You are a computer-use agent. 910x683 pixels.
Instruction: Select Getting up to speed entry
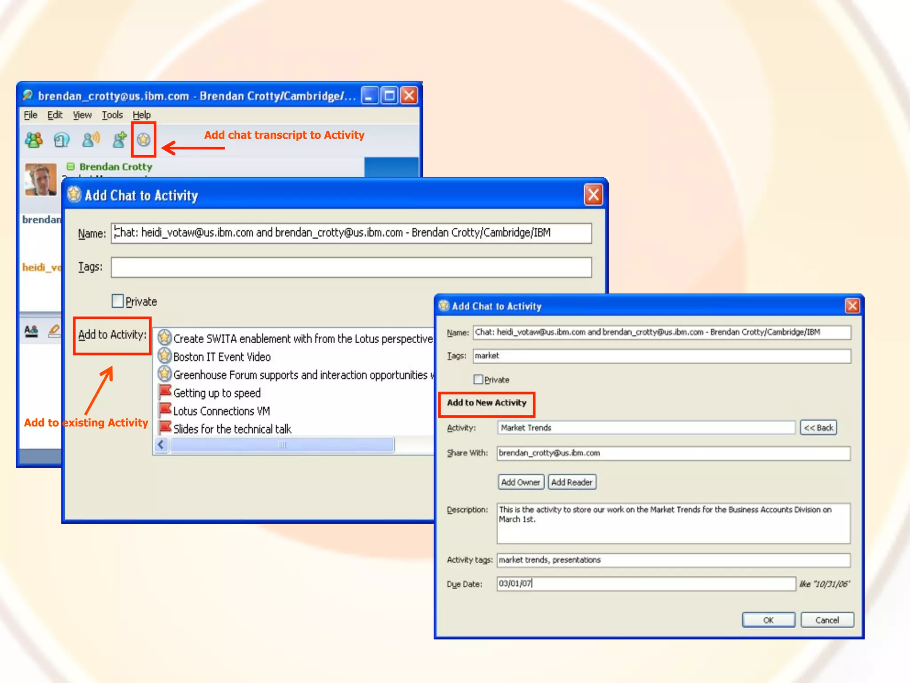pos(217,393)
